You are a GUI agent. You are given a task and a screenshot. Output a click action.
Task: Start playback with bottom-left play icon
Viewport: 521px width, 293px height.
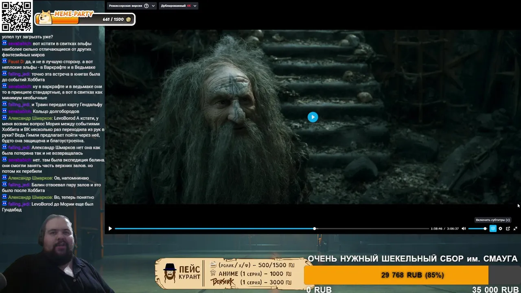110,229
